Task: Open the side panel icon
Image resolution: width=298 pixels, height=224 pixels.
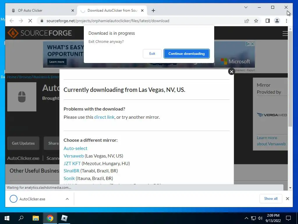Action: (x=268, y=21)
